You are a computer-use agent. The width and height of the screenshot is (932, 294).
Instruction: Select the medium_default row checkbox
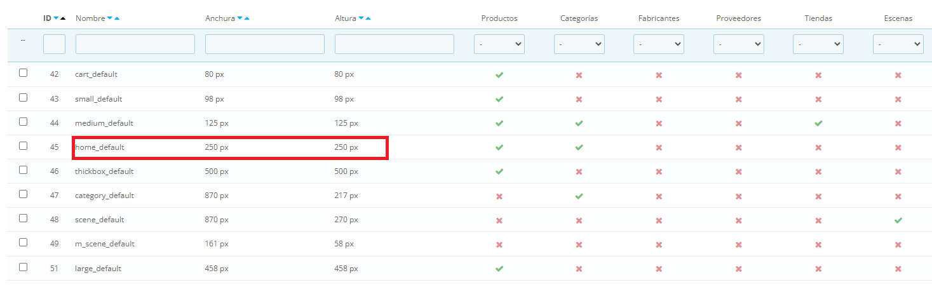click(23, 121)
